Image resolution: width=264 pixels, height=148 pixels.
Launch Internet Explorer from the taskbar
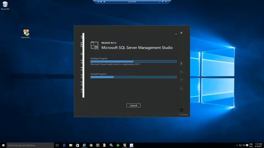[x=84, y=145]
